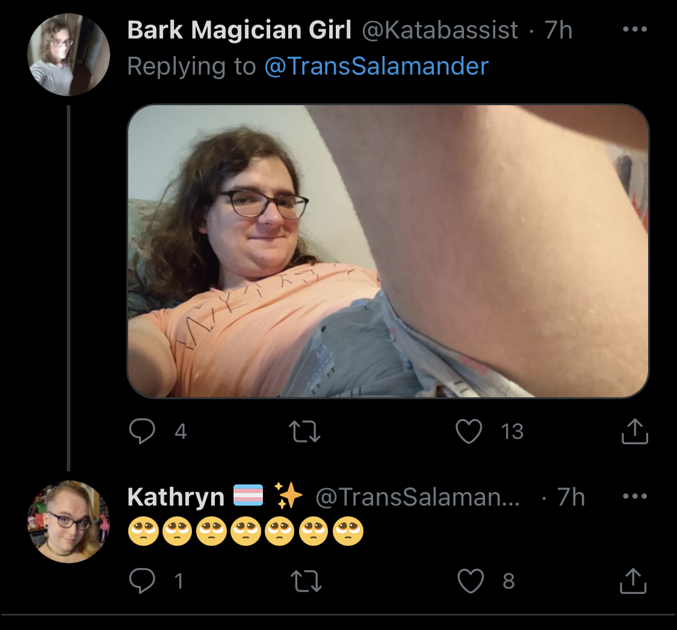The image size is (677, 630).
Task: Retweet Bark Magician Girl's photo tweet
Action: [304, 431]
